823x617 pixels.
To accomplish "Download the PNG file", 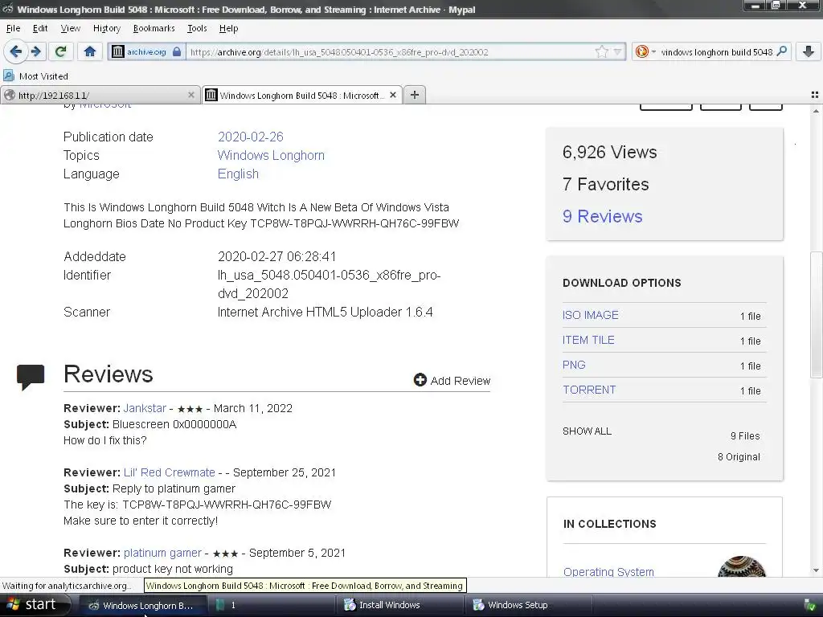I will (574, 365).
